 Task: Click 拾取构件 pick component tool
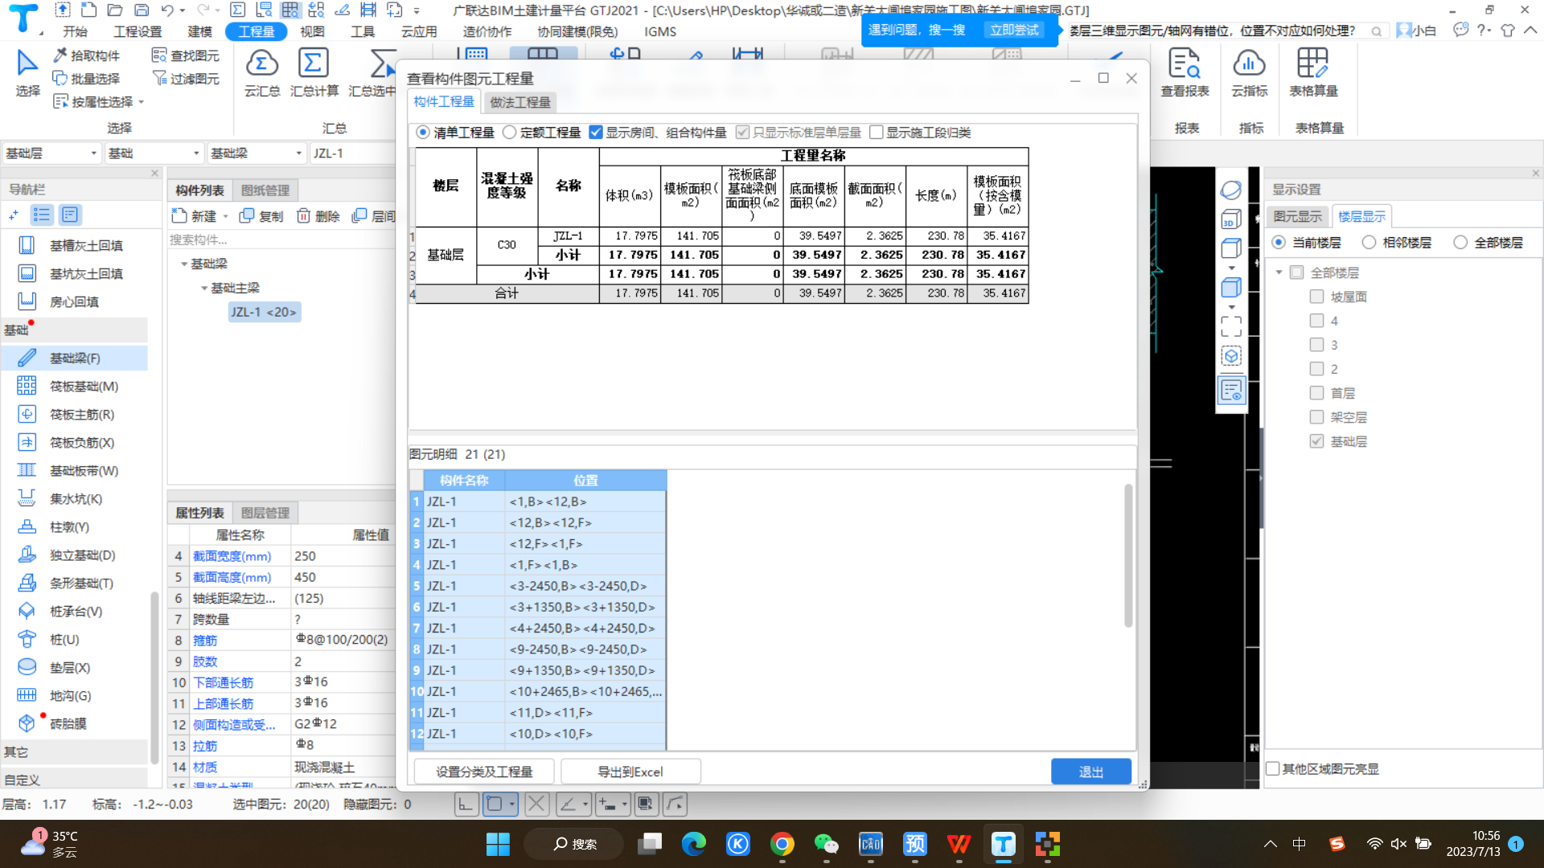[x=86, y=55]
